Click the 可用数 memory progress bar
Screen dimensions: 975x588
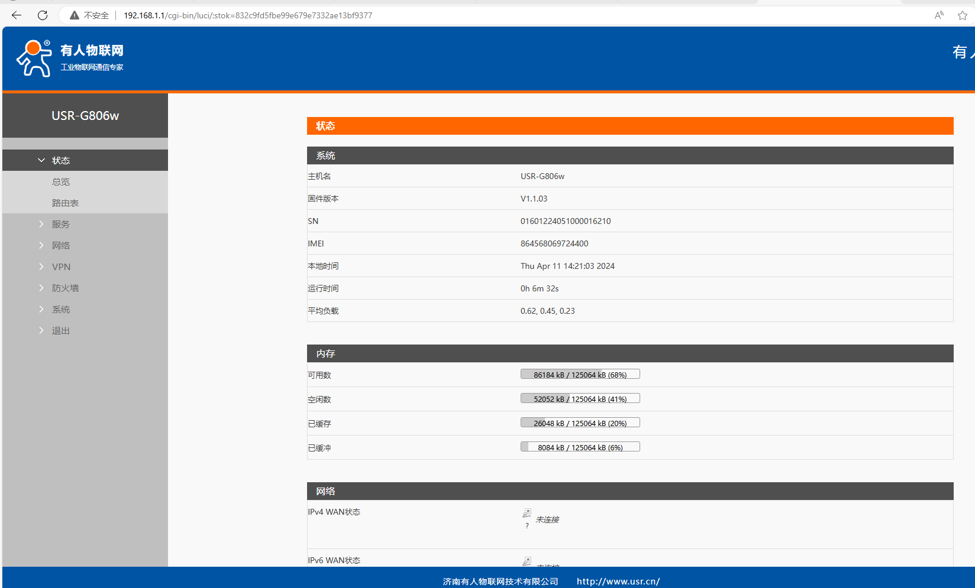click(x=580, y=375)
